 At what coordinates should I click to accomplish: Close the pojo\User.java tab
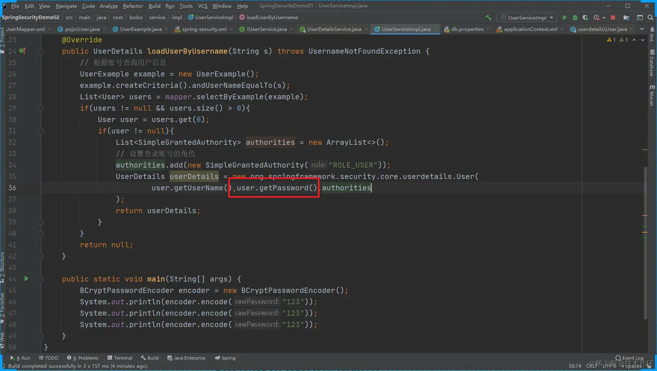[104, 29]
